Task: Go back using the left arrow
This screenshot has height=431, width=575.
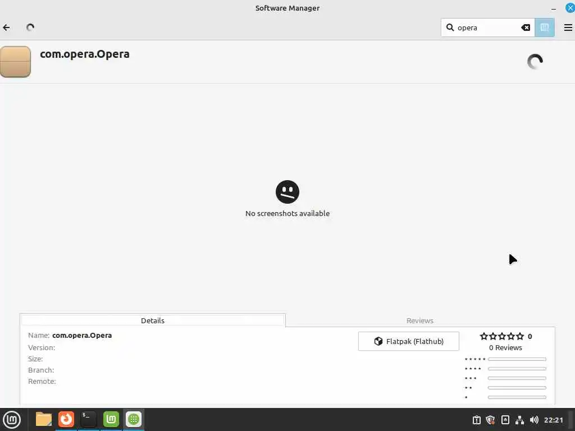Action: (x=6, y=27)
